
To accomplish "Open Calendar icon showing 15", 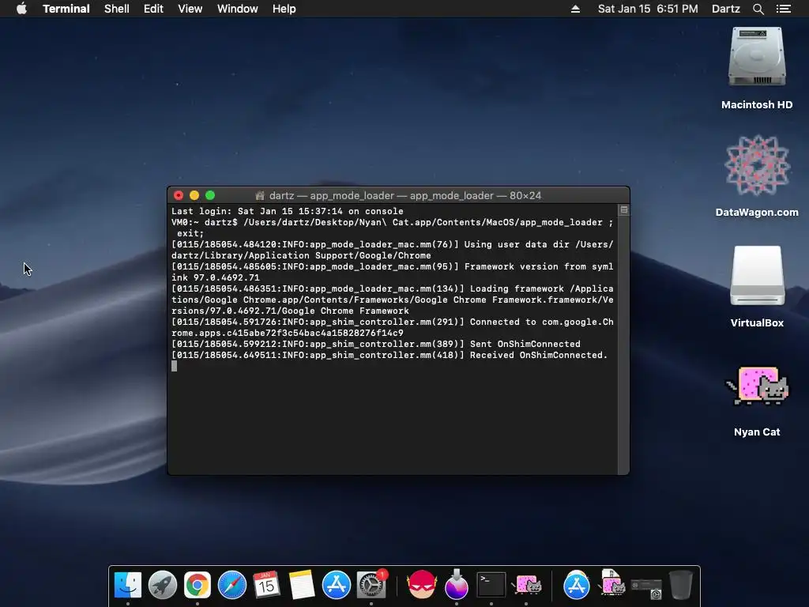I will click(x=266, y=585).
